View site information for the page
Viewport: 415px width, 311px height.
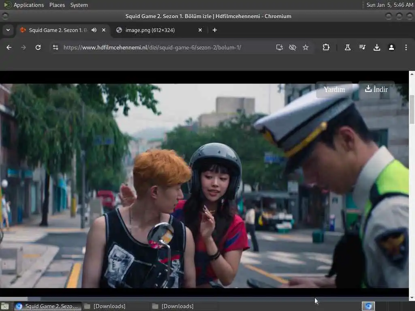tap(56, 47)
